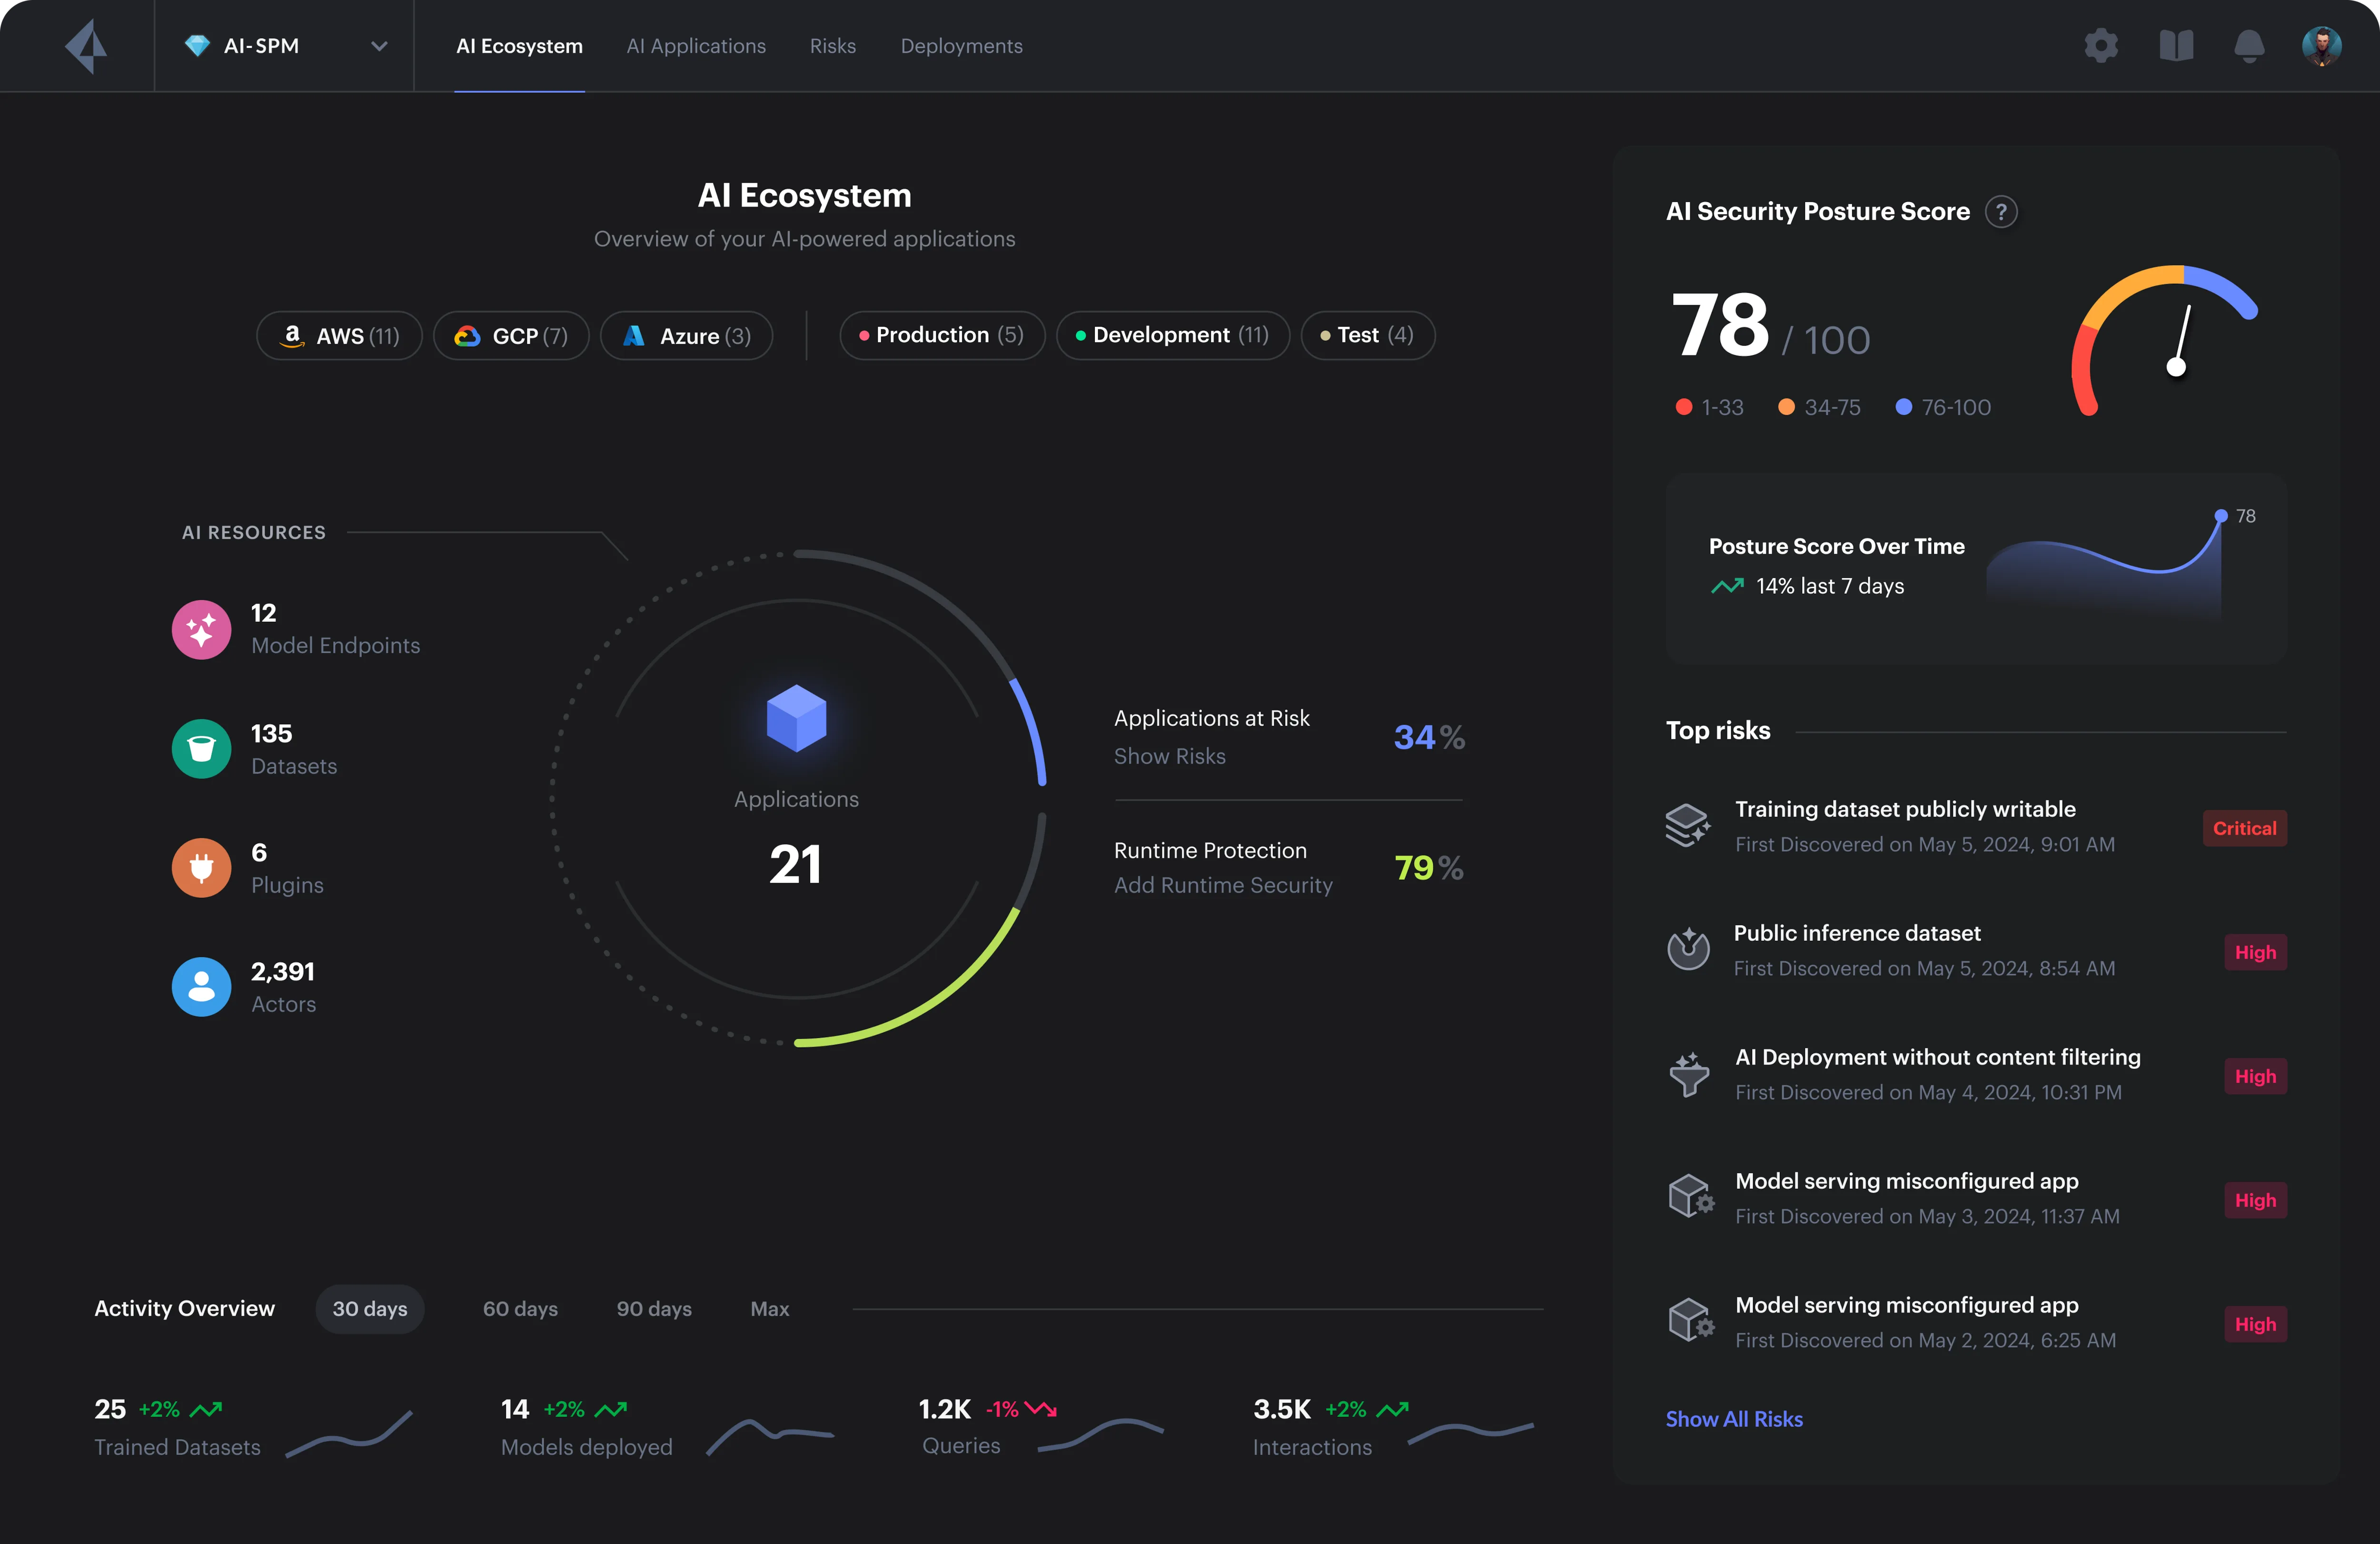
Task: Click the Training dataset publicly writable risk icon
Action: 1688,825
